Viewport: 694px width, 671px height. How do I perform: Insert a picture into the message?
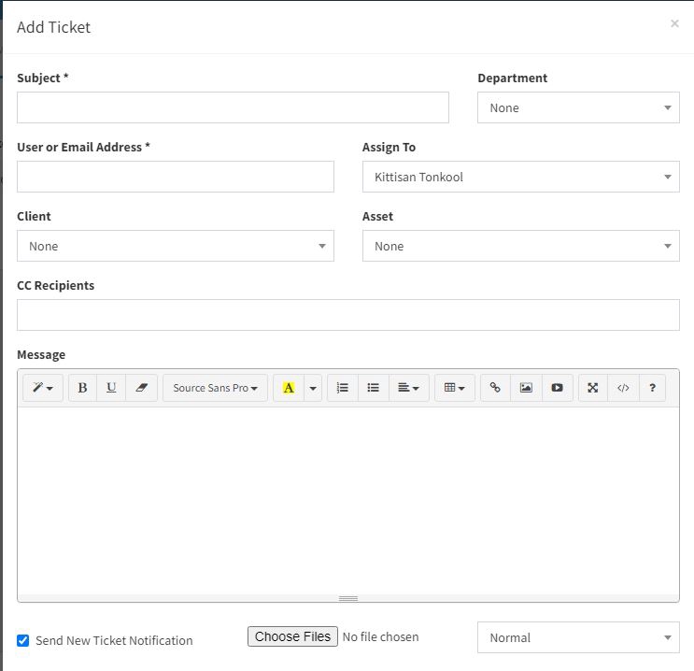[526, 388]
